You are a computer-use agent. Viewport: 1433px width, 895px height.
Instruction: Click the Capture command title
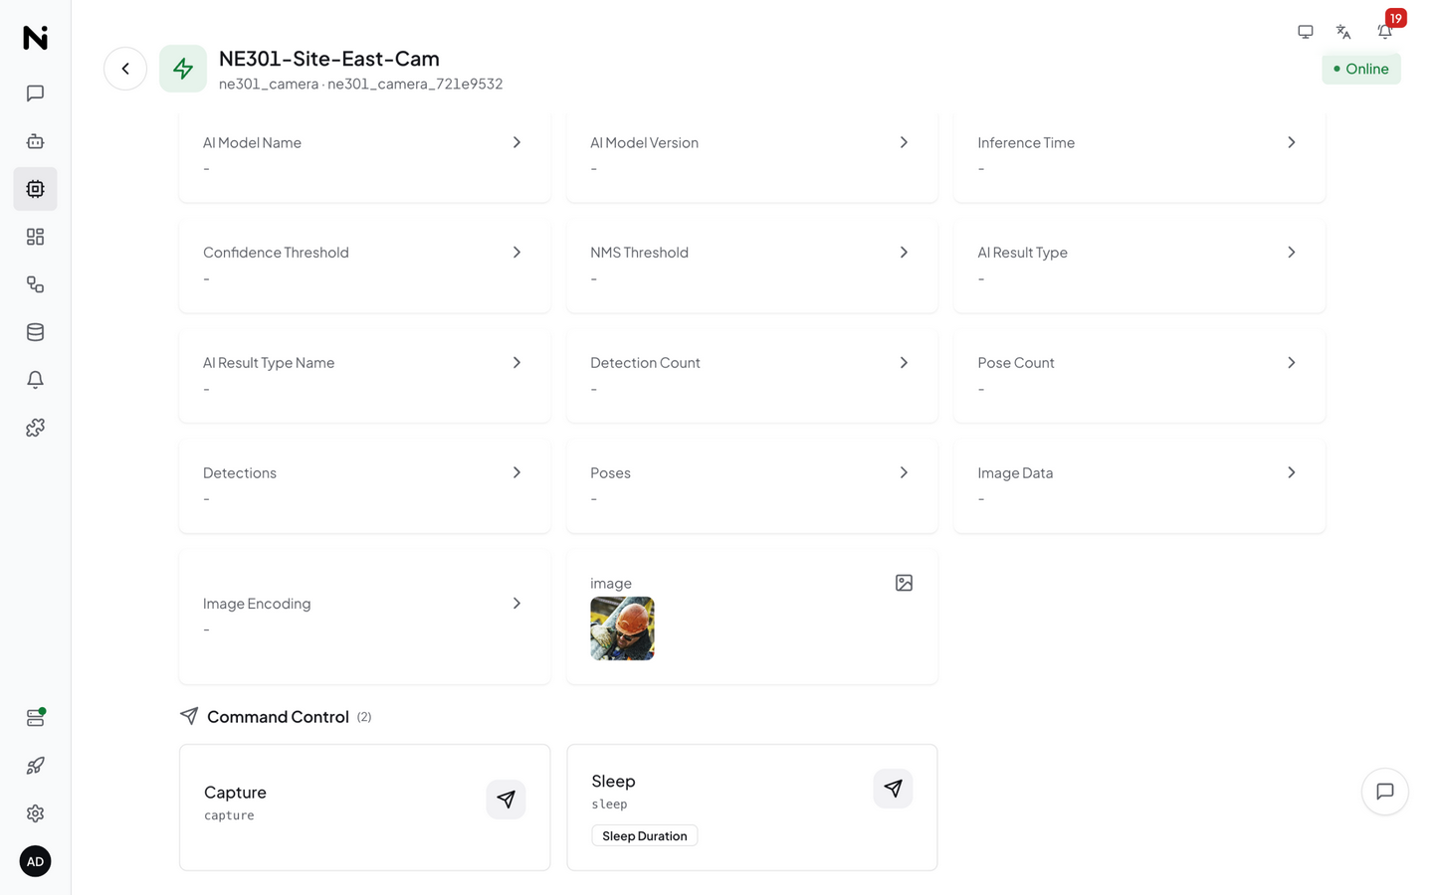pos(235,793)
